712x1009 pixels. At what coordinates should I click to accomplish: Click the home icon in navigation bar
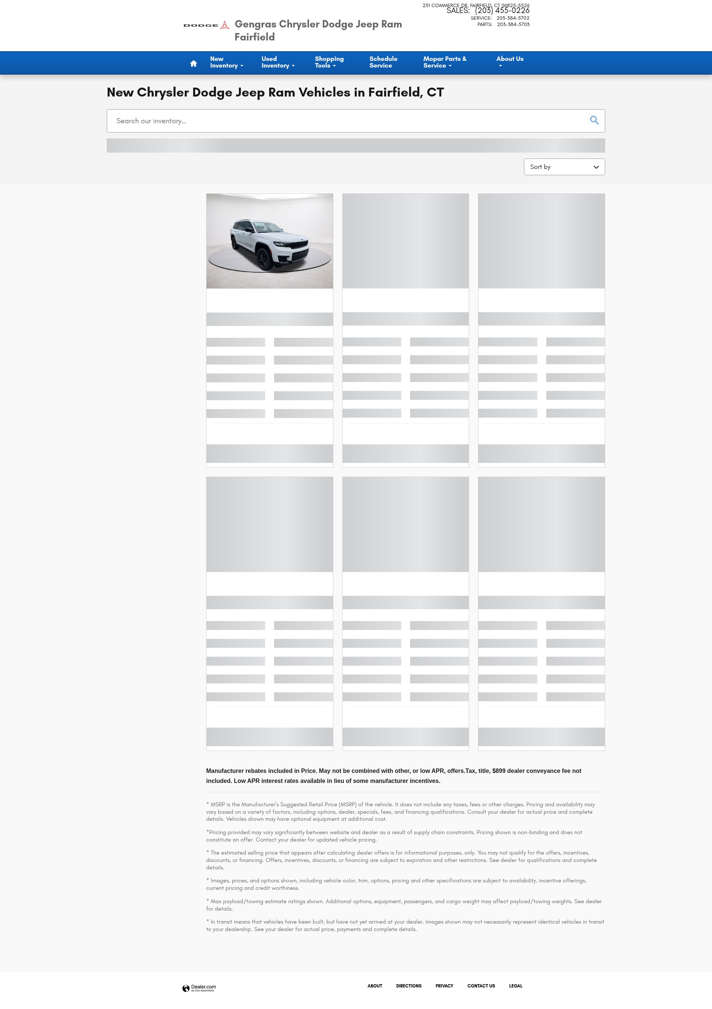193,63
